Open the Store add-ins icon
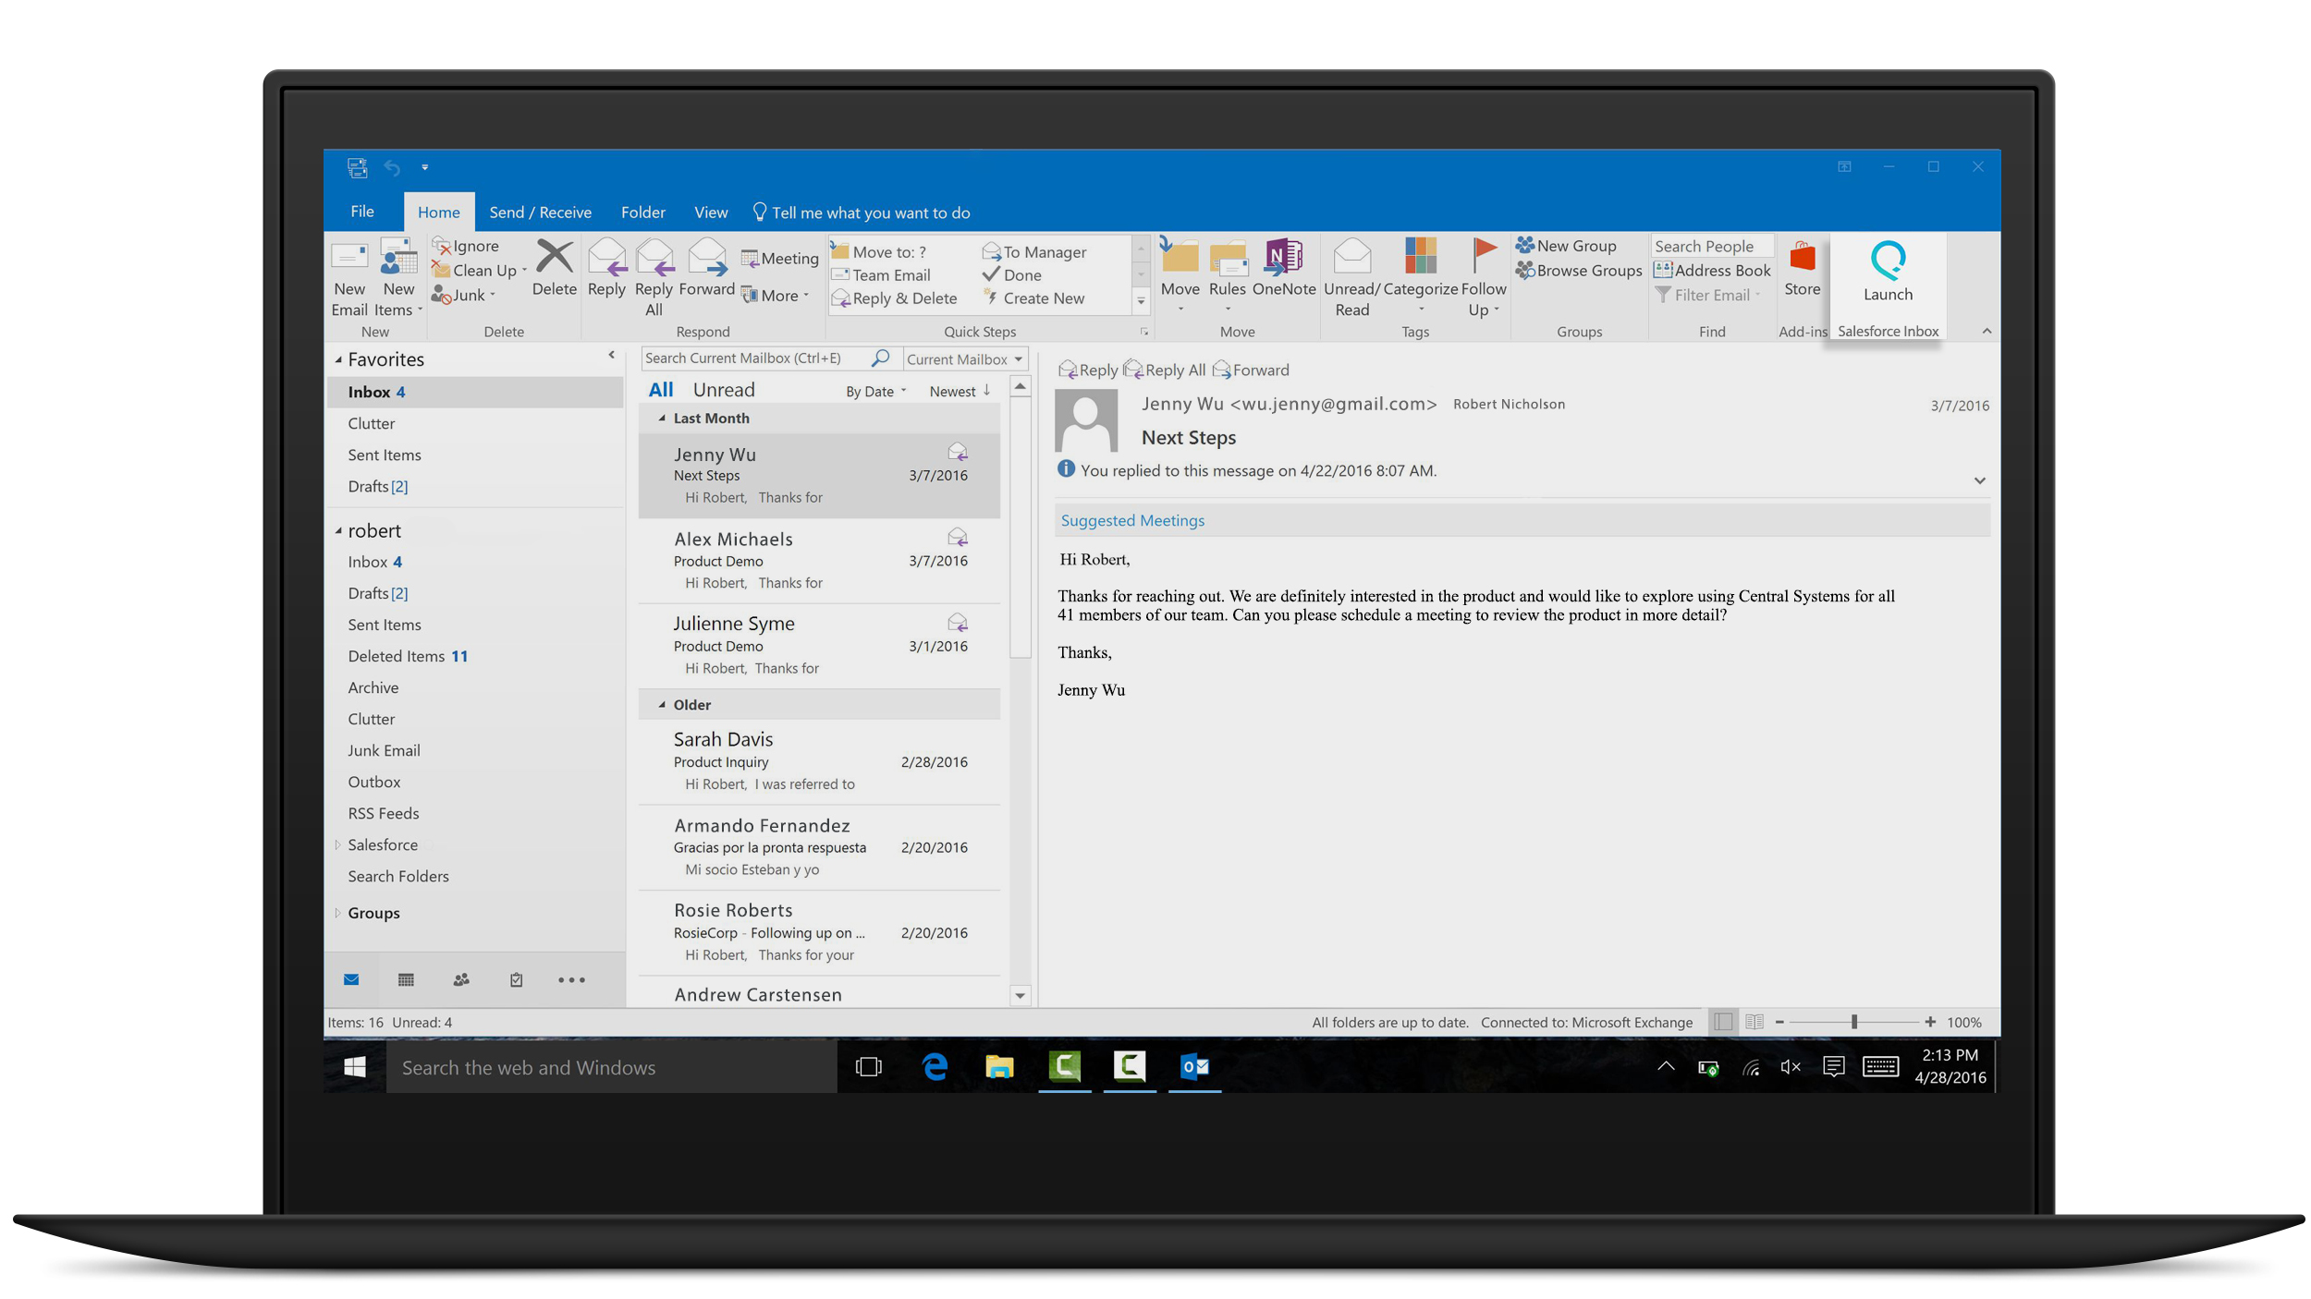Screen dimensions: 2311x1299 point(1802,261)
